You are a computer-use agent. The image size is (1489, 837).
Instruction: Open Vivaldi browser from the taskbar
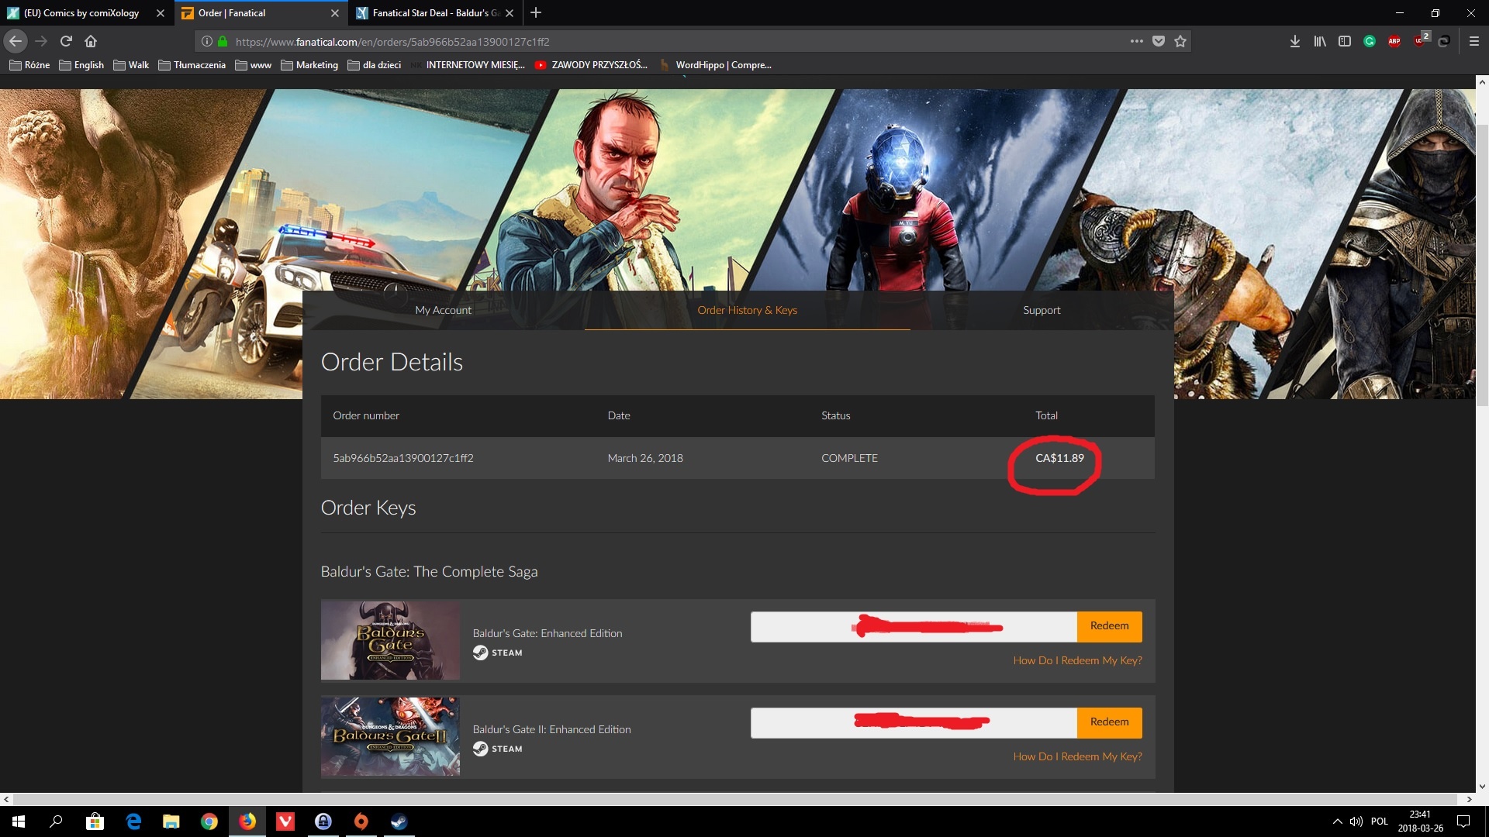point(285,821)
